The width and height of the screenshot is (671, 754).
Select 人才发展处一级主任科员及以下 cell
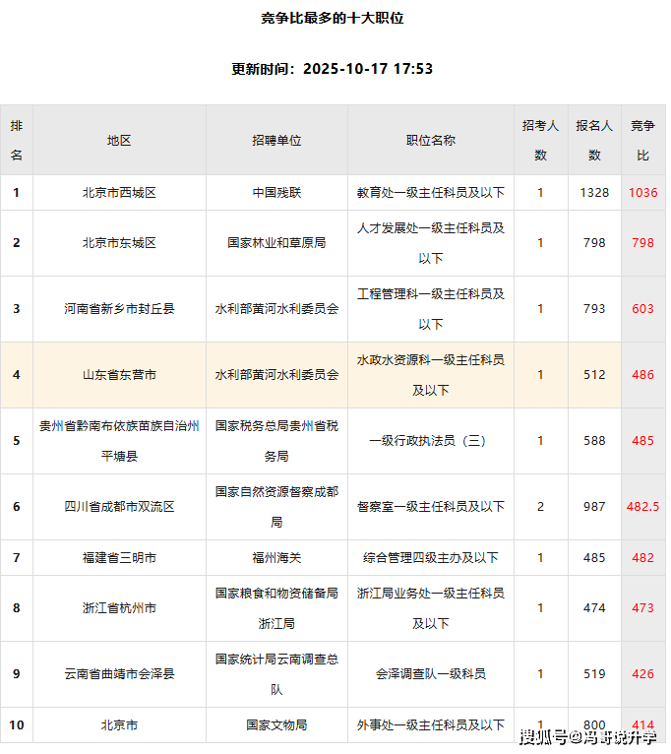pos(431,243)
